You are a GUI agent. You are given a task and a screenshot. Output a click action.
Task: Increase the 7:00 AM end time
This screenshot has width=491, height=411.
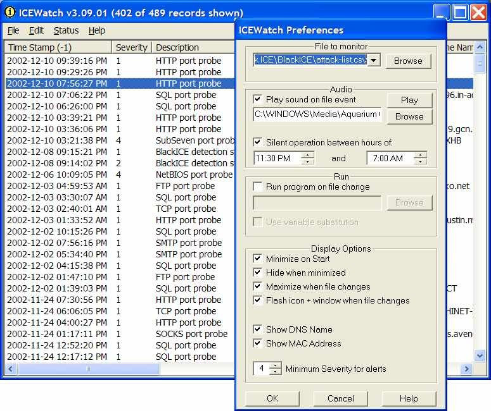click(420, 155)
